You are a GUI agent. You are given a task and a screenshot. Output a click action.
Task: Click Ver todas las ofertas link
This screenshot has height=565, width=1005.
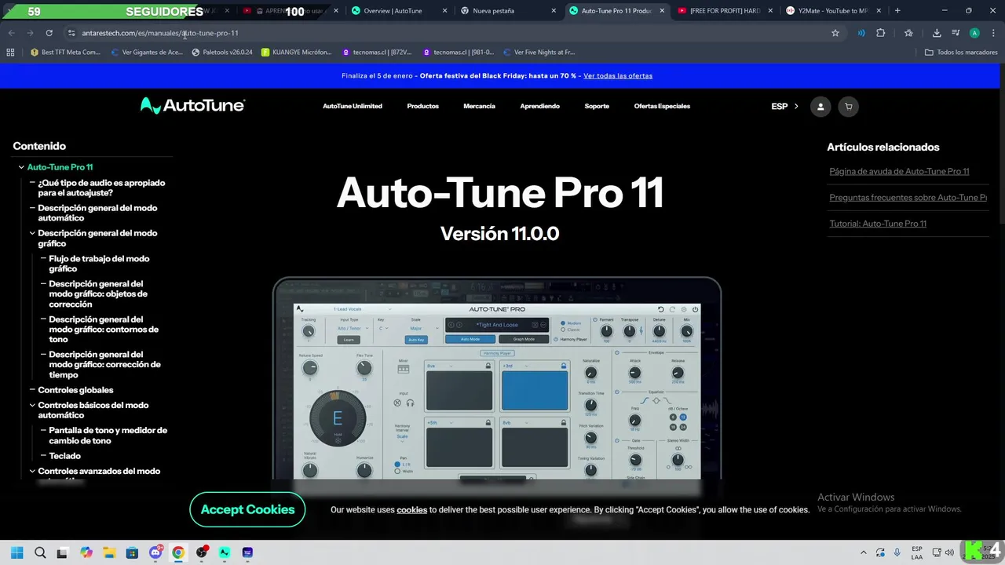pos(618,76)
